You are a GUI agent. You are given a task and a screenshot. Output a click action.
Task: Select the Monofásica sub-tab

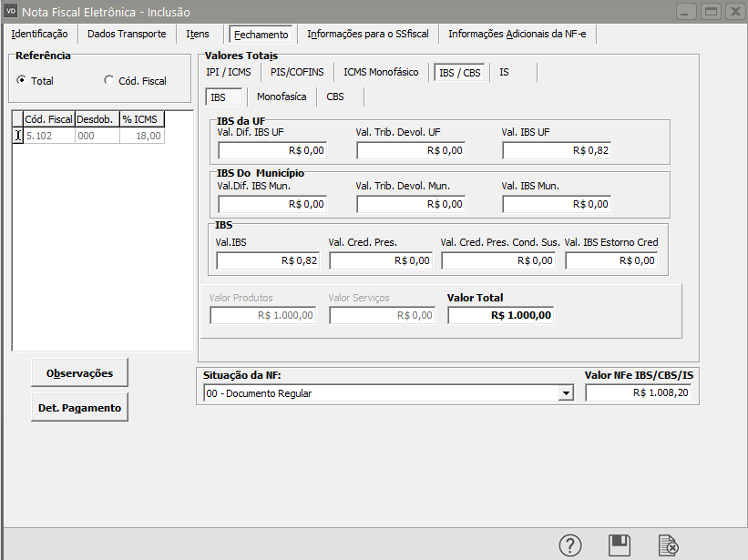coord(282,97)
